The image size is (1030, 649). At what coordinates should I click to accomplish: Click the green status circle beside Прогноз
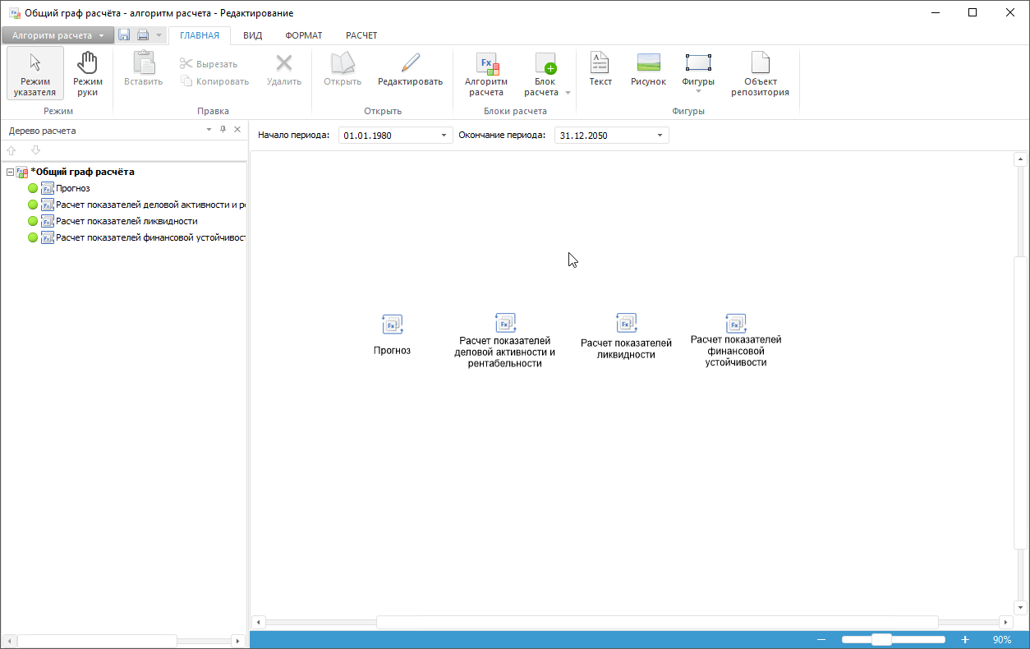click(x=33, y=188)
